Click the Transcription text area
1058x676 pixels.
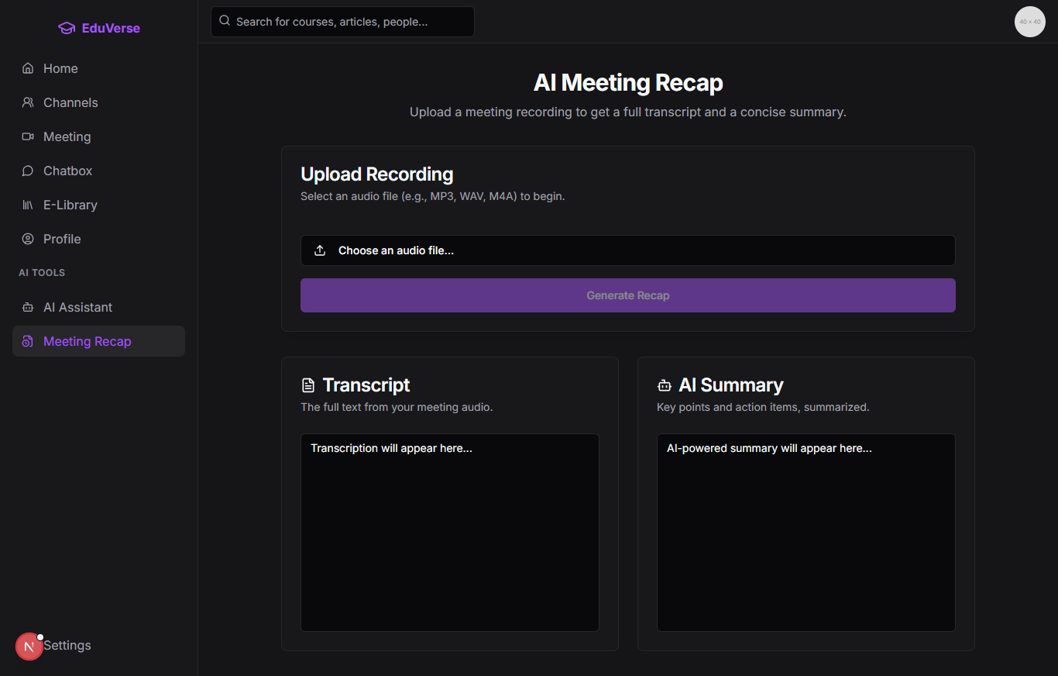pos(449,532)
